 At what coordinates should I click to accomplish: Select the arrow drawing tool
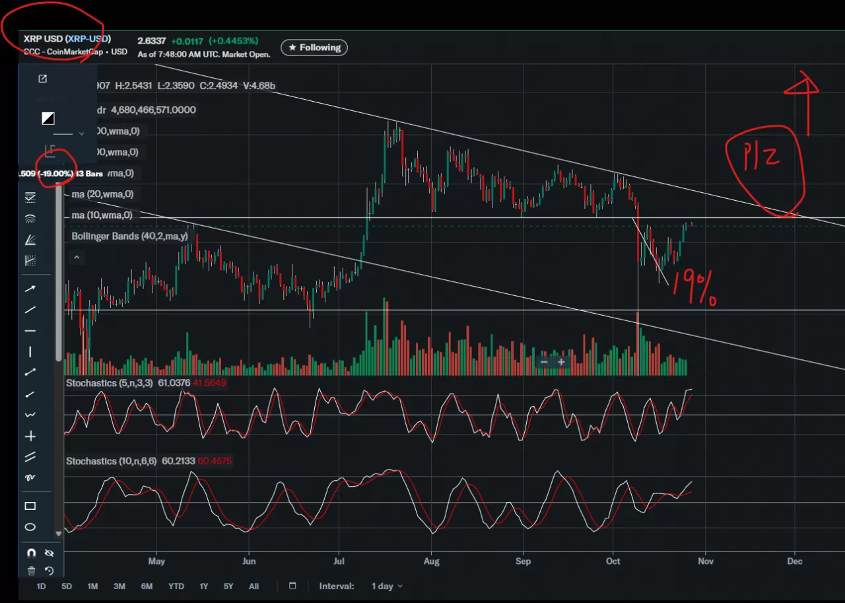[x=30, y=289]
